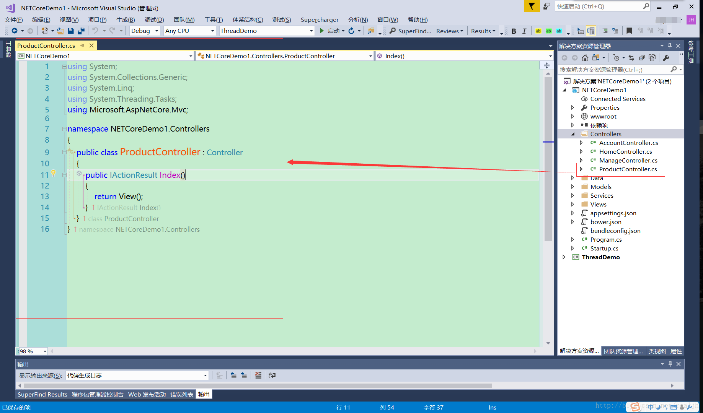Save the current file with the disk icon
703x413 pixels.
click(71, 31)
